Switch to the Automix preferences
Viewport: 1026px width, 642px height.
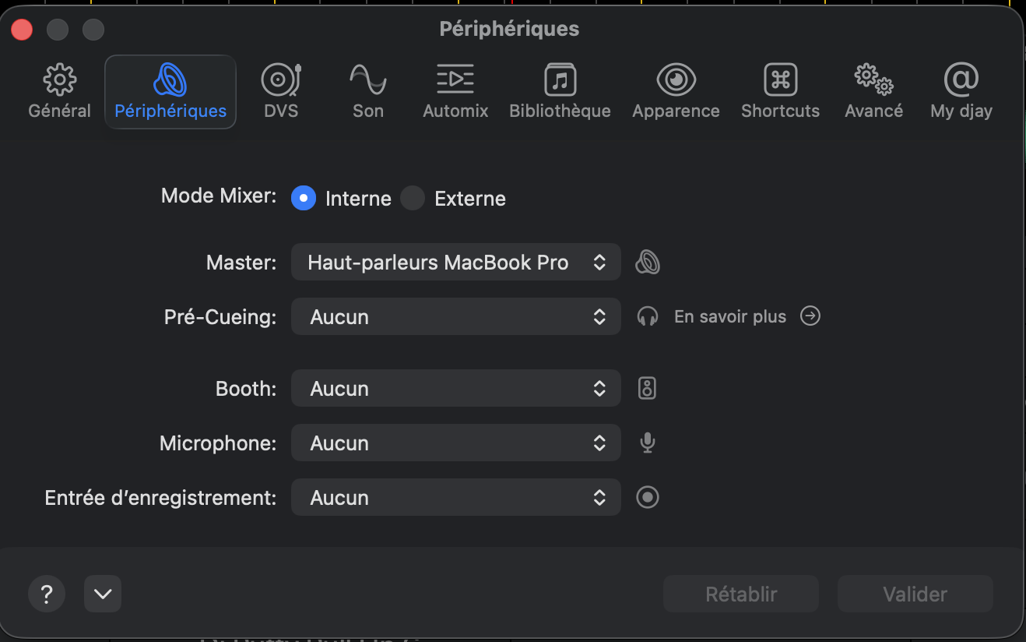click(455, 91)
